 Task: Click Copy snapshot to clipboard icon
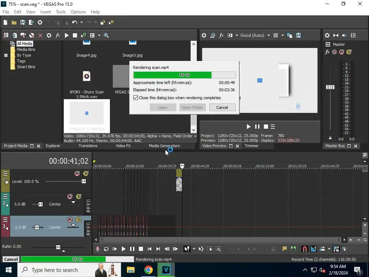point(290,35)
